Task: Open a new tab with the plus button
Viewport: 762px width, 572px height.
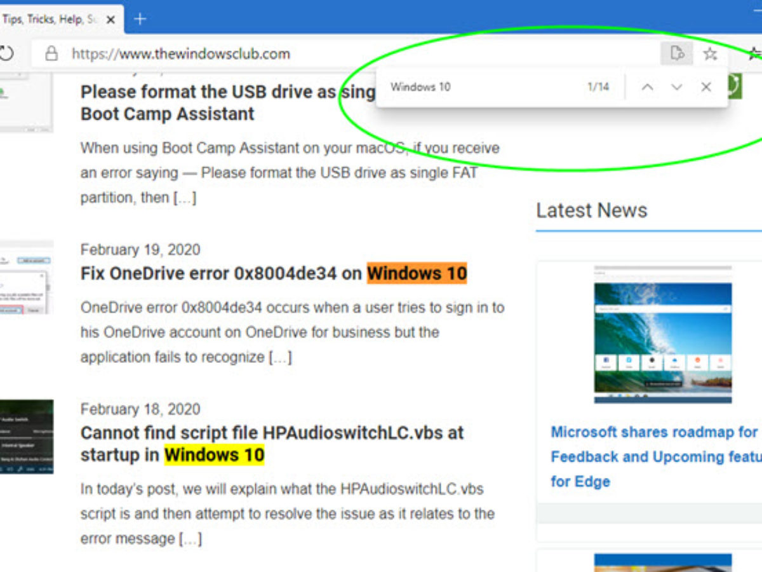Action: click(140, 19)
